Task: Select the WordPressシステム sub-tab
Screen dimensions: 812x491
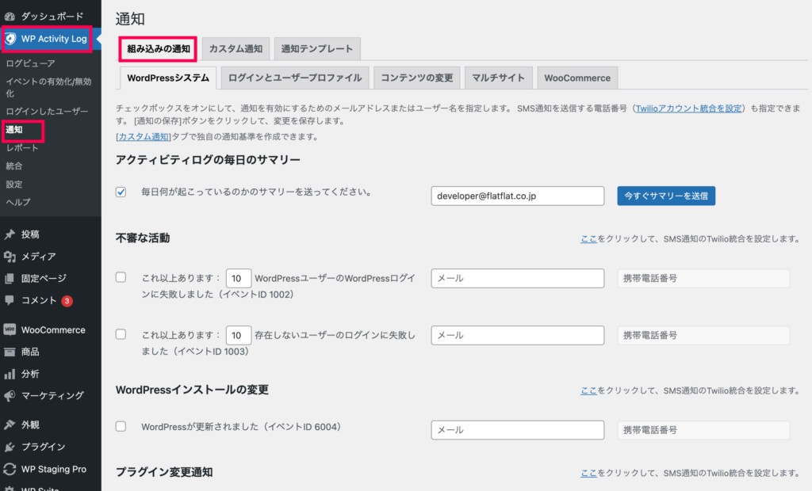Action: coord(168,78)
